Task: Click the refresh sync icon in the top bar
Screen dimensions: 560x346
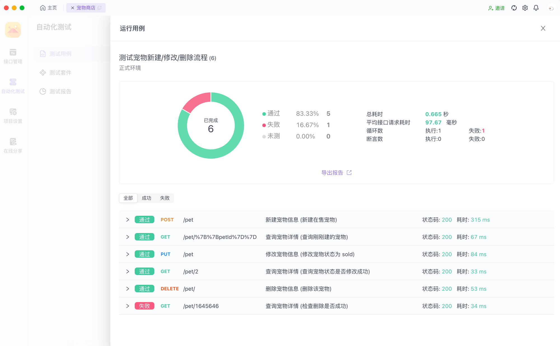Action: (x=514, y=8)
